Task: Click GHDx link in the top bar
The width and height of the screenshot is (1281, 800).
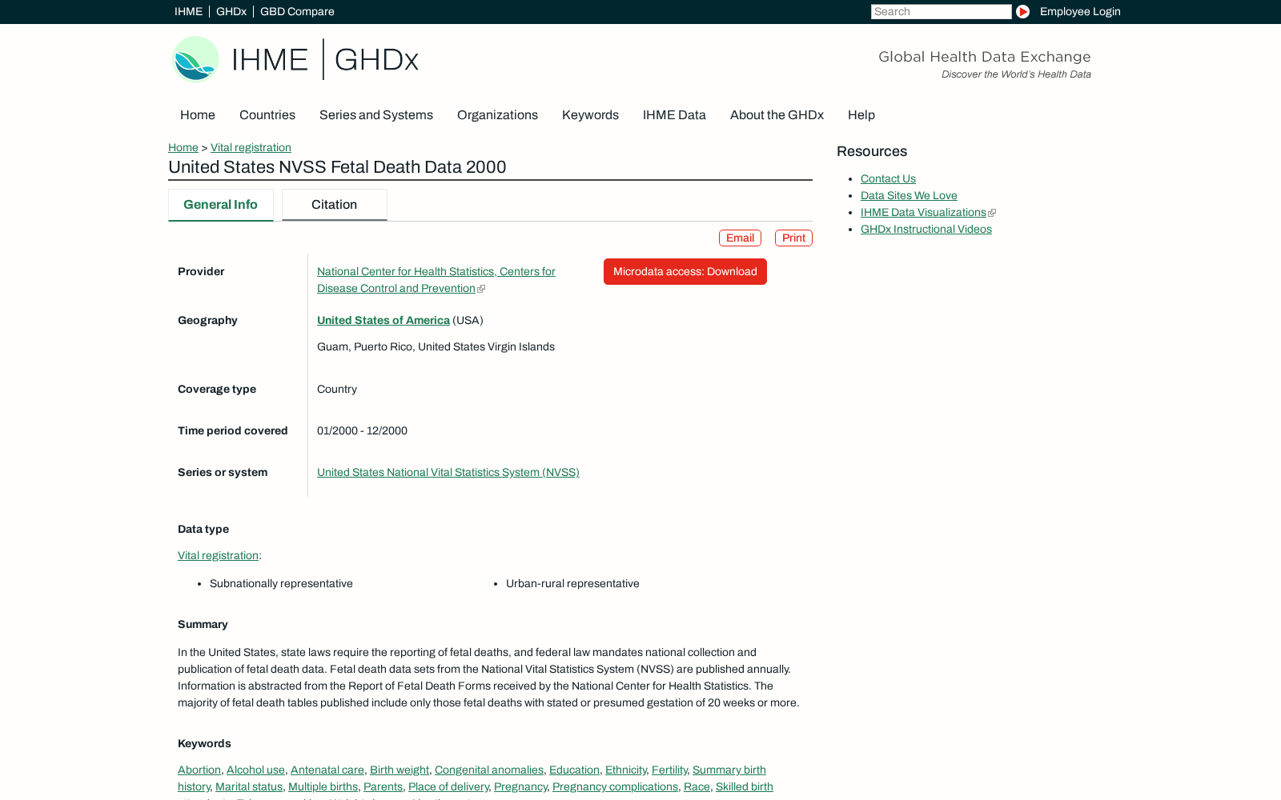Action: pyautogui.click(x=231, y=11)
